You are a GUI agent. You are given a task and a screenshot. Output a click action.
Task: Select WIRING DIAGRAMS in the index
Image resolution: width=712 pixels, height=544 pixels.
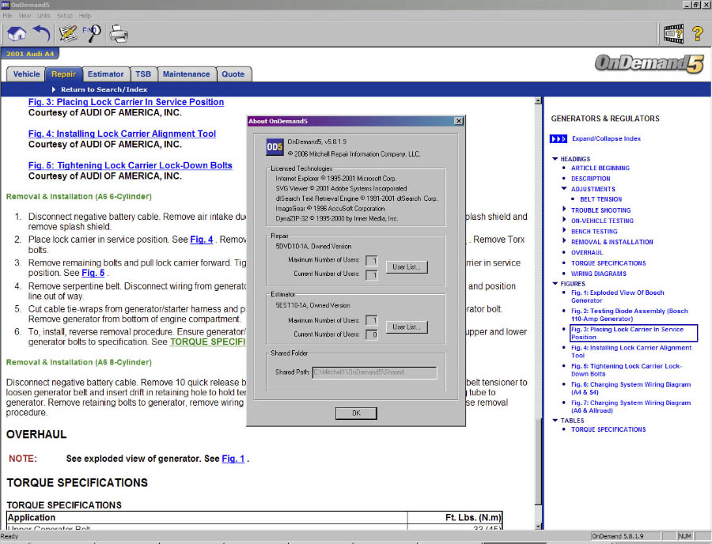(x=599, y=274)
